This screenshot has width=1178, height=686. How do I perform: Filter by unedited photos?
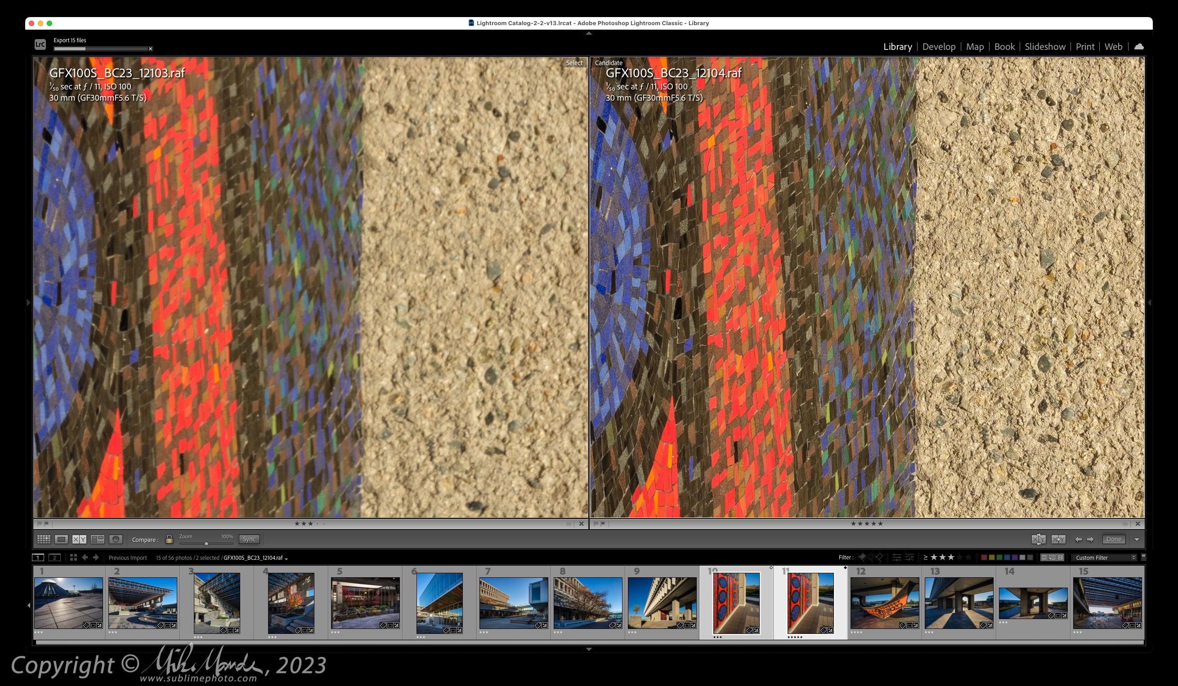coord(909,557)
